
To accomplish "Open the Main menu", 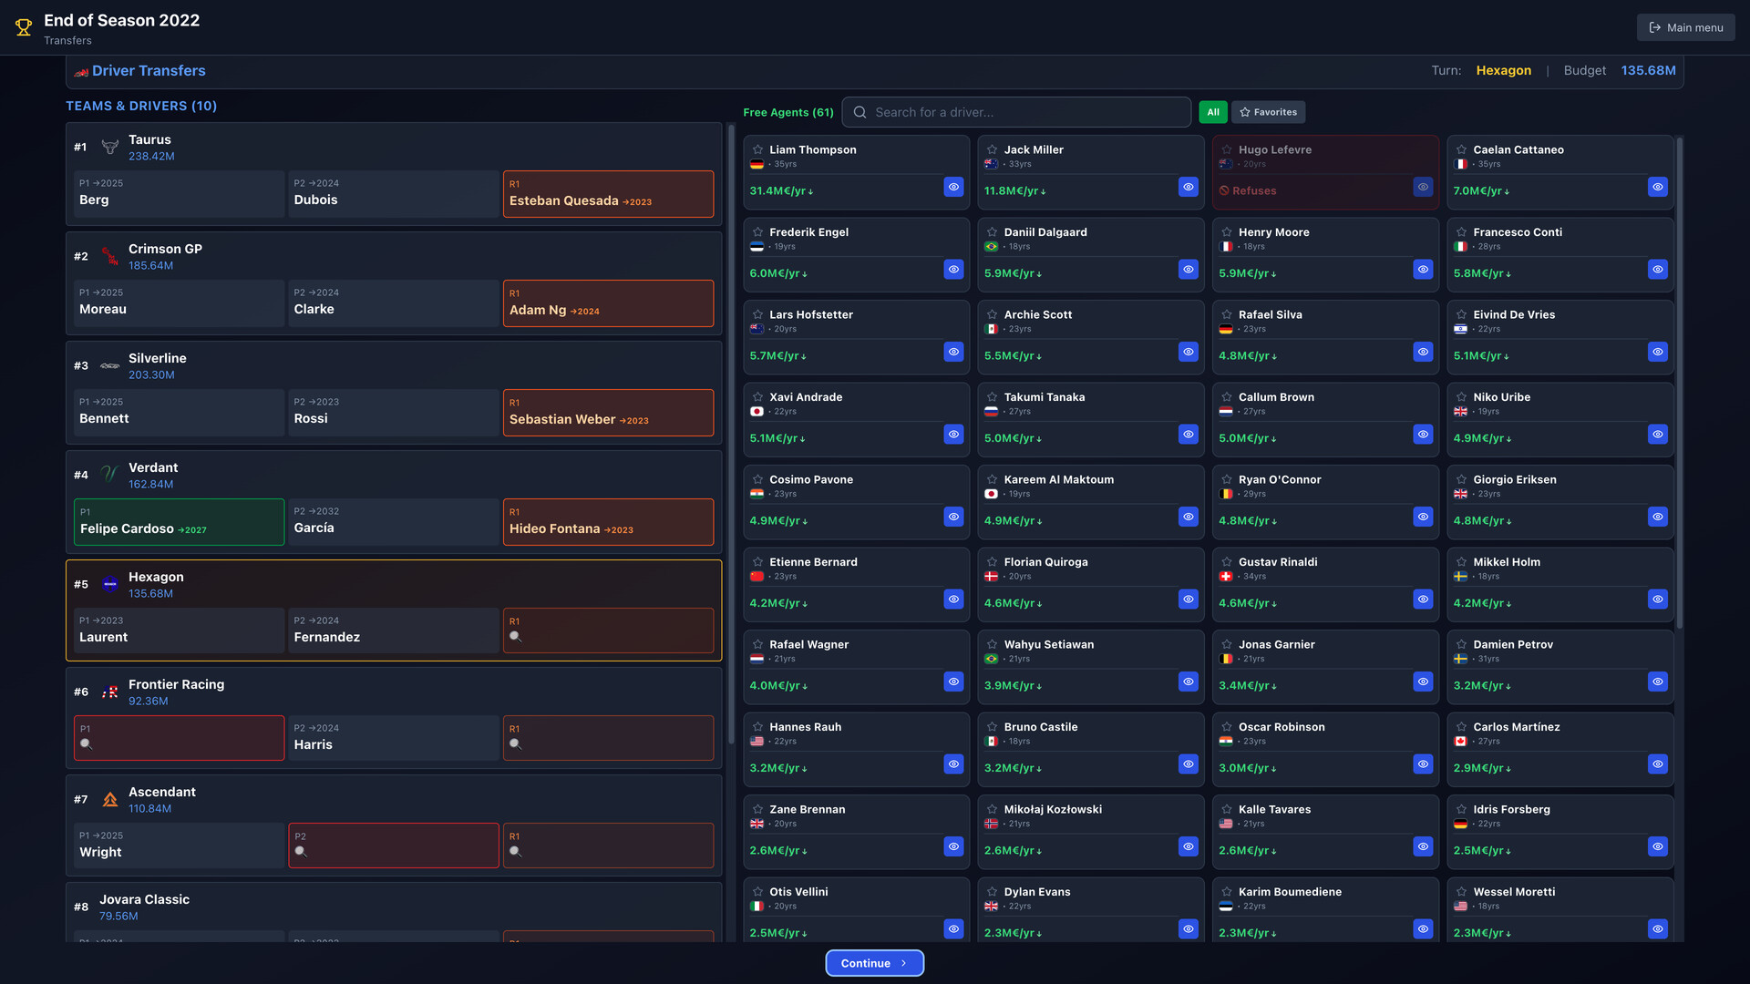I will (x=1685, y=27).
